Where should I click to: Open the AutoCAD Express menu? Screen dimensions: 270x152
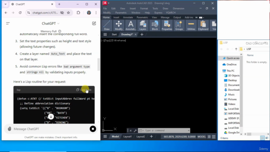tap(158, 13)
